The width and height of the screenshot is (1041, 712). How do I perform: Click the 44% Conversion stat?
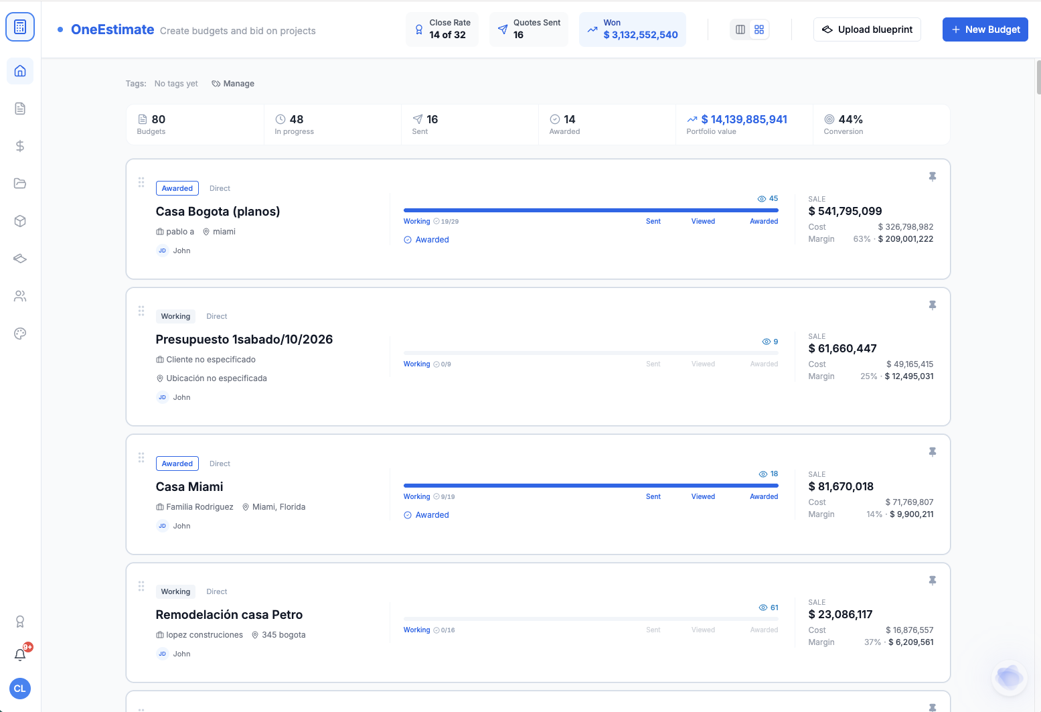coord(882,125)
